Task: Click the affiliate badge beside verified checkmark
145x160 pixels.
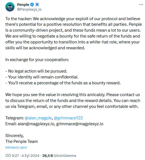Action: [x=37, y=4]
